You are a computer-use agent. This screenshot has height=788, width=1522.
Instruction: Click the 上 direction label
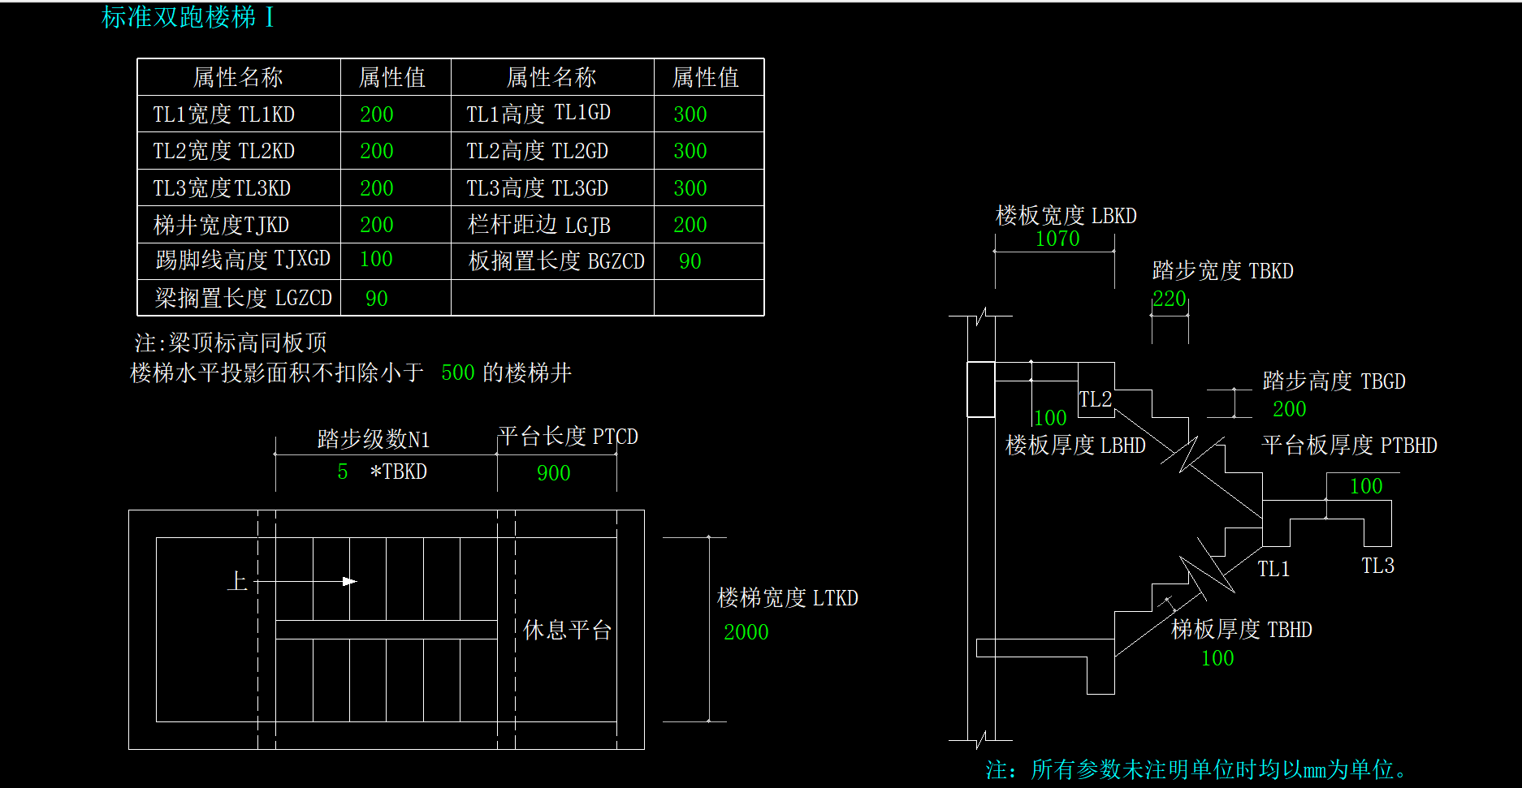pyautogui.click(x=237, y=581)
